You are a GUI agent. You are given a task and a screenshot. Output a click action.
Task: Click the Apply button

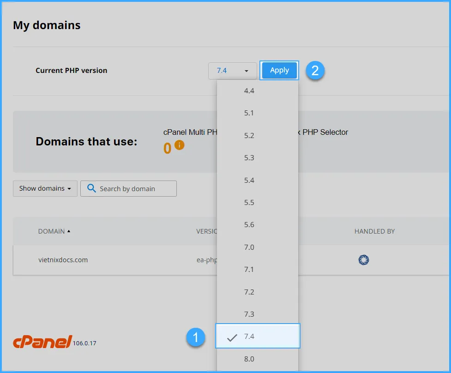(279, 70)
